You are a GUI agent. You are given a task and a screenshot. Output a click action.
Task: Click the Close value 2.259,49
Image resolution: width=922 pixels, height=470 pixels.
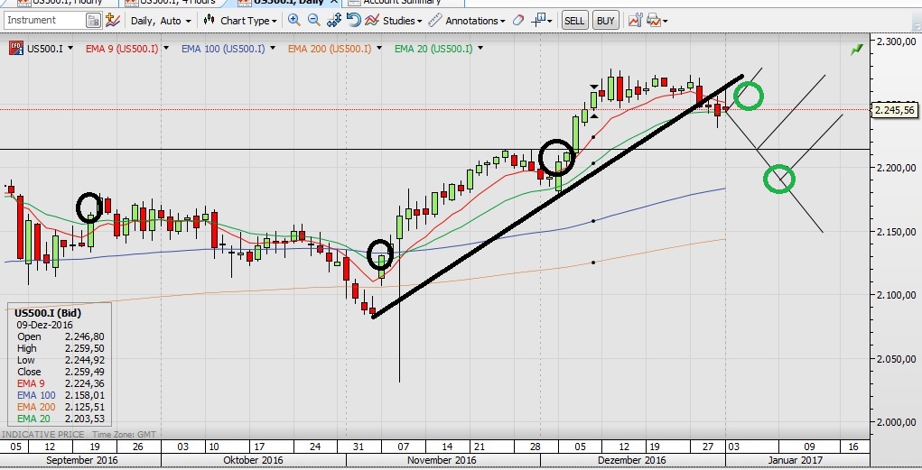(85, 372)
